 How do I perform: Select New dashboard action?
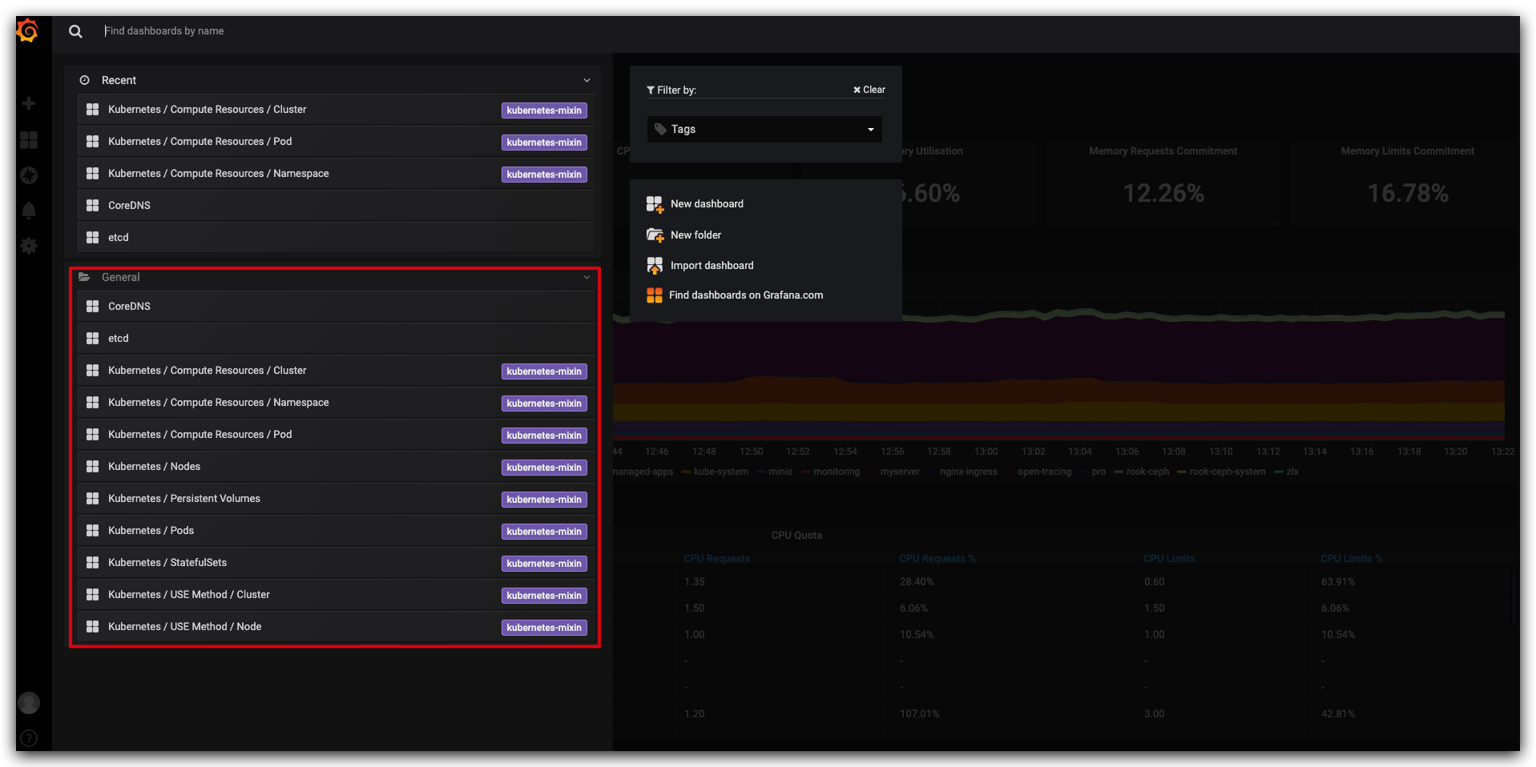click(707, 204)
